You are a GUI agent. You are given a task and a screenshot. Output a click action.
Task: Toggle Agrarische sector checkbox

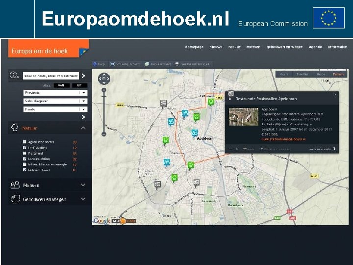click(x=25, y=142)
